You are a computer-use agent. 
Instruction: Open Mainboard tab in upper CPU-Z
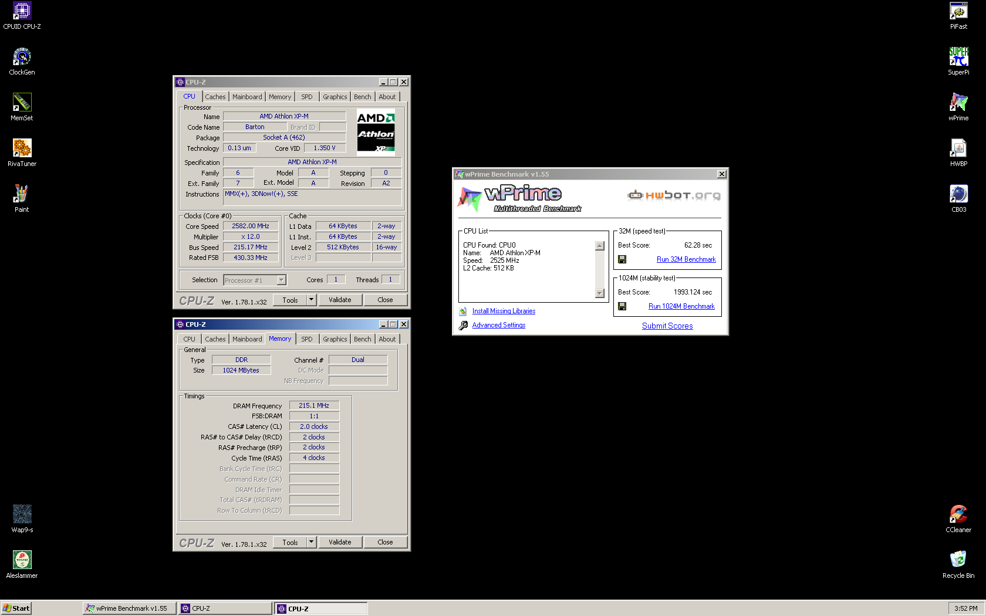(247, 97)
